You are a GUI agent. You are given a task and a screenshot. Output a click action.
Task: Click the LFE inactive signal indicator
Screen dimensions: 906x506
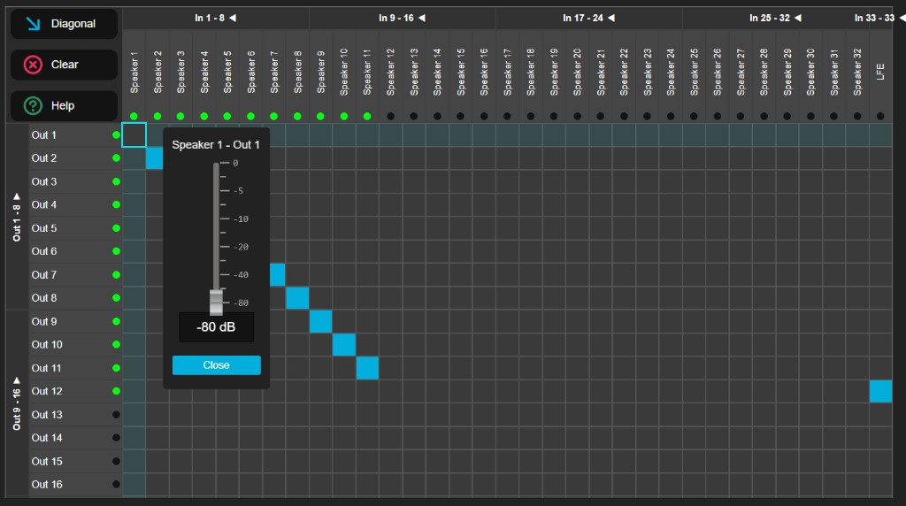pos(880,116)
